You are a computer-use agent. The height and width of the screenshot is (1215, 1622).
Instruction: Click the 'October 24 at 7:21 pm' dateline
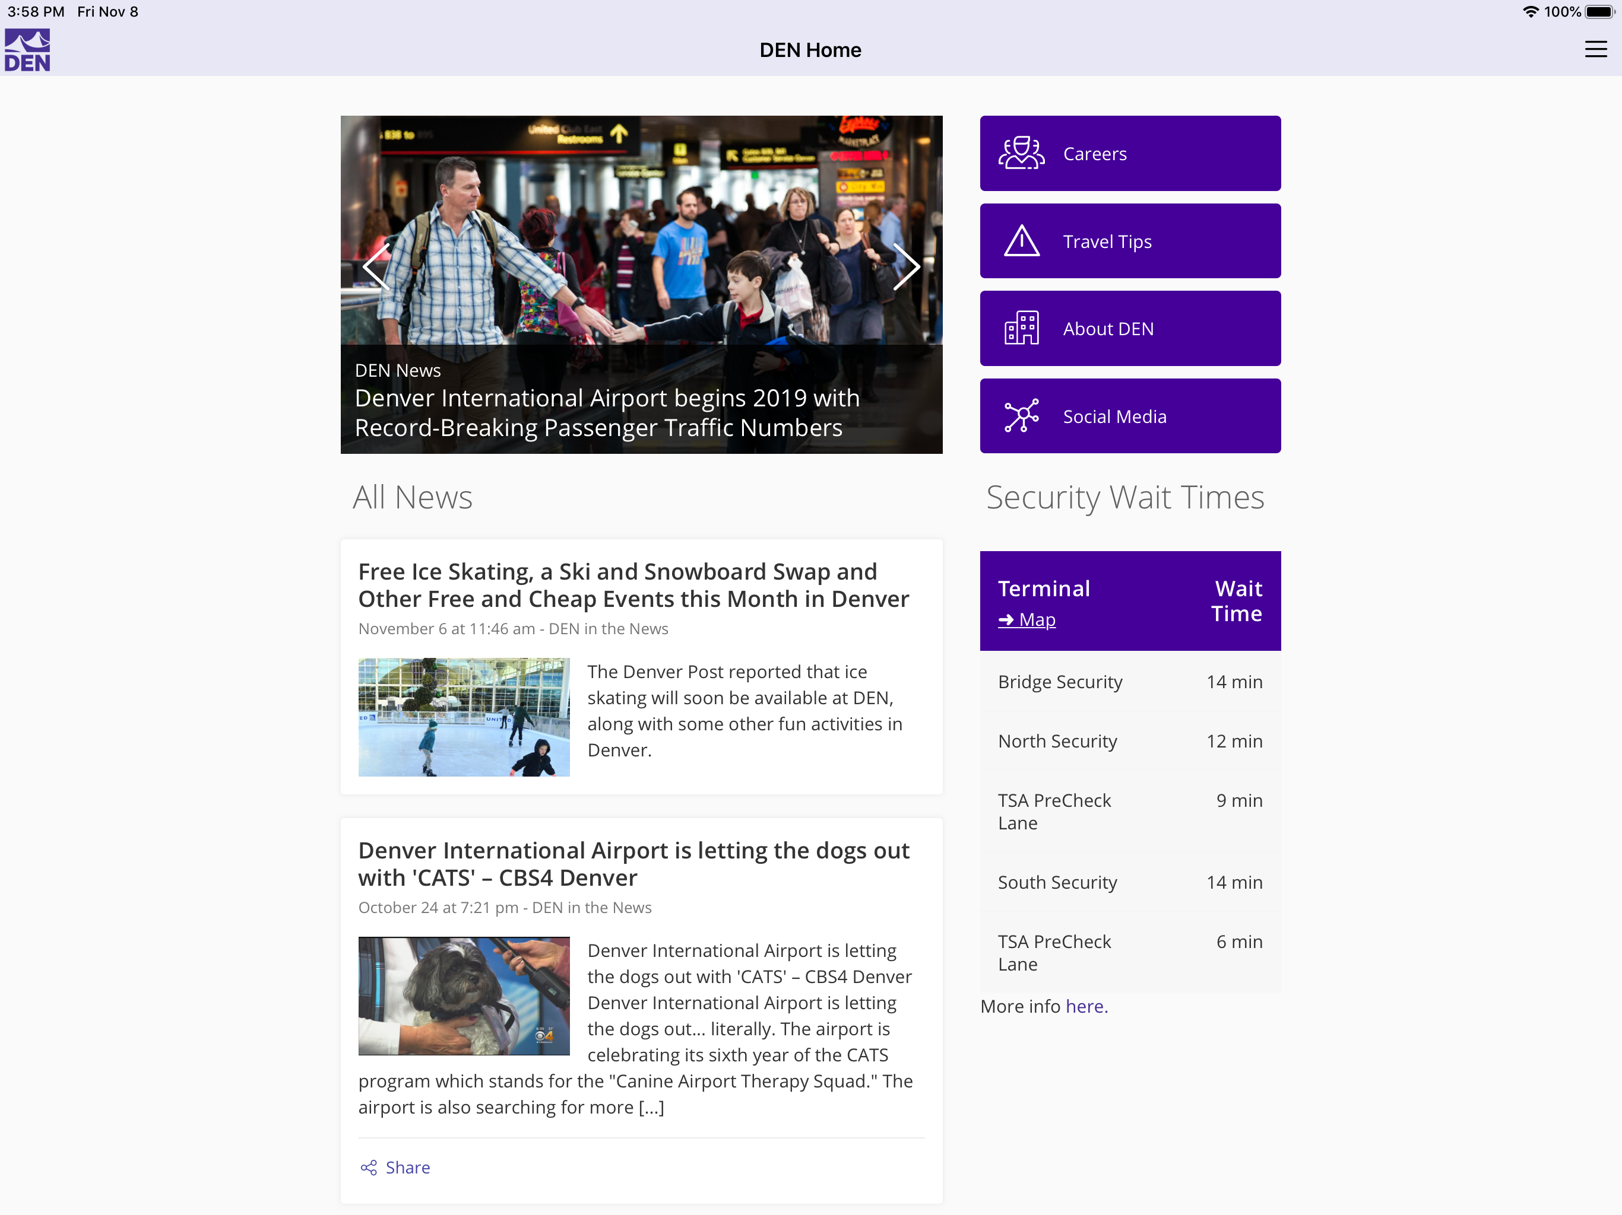(x=439, y=907)
